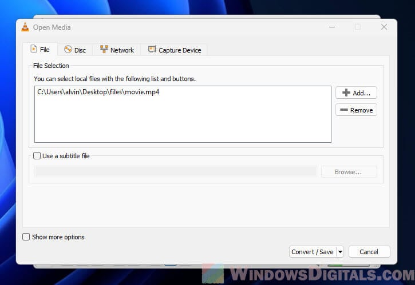This screenshot has width=415, height=285.
Task: Click the VLC cone icon in title bar
Action: pos(25,27)
